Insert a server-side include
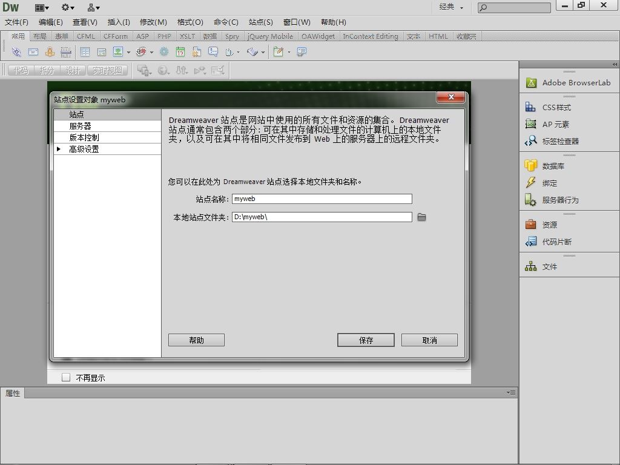 coord(197,52)
